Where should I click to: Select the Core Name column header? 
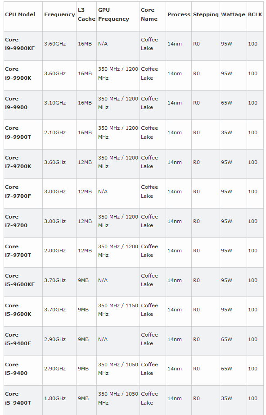coord(149,14)
